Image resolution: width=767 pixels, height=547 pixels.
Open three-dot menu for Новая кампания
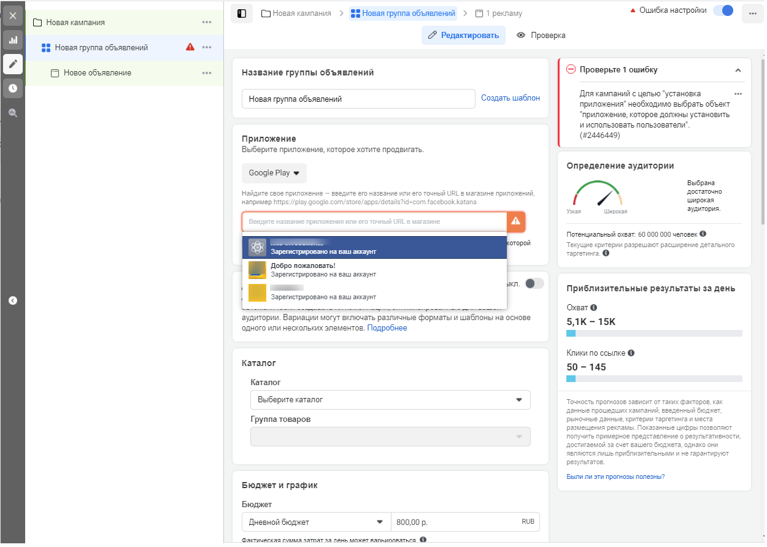pyautogui.click(x=207, y=23)
